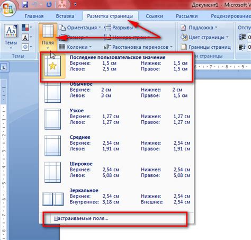
Task: Open the Темы themes gallery
Action: [11, 37]
